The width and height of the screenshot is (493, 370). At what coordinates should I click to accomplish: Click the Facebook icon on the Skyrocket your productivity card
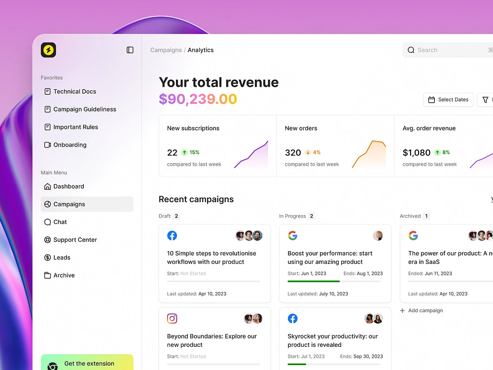293,318
